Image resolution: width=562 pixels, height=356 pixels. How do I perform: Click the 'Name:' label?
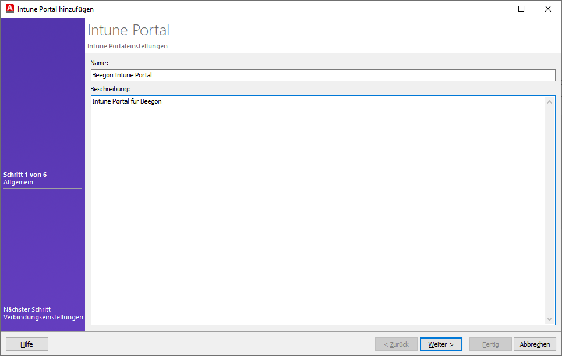tap(99, 63)
